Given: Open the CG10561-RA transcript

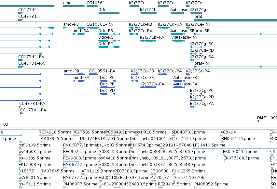Looking at the screenshot, I should click(x=92, y=28).
